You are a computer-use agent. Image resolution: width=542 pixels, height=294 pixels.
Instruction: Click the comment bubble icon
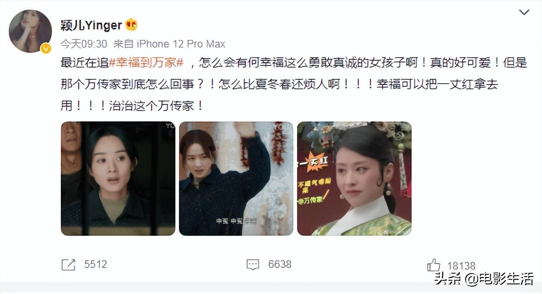click(x=253, y=265)
